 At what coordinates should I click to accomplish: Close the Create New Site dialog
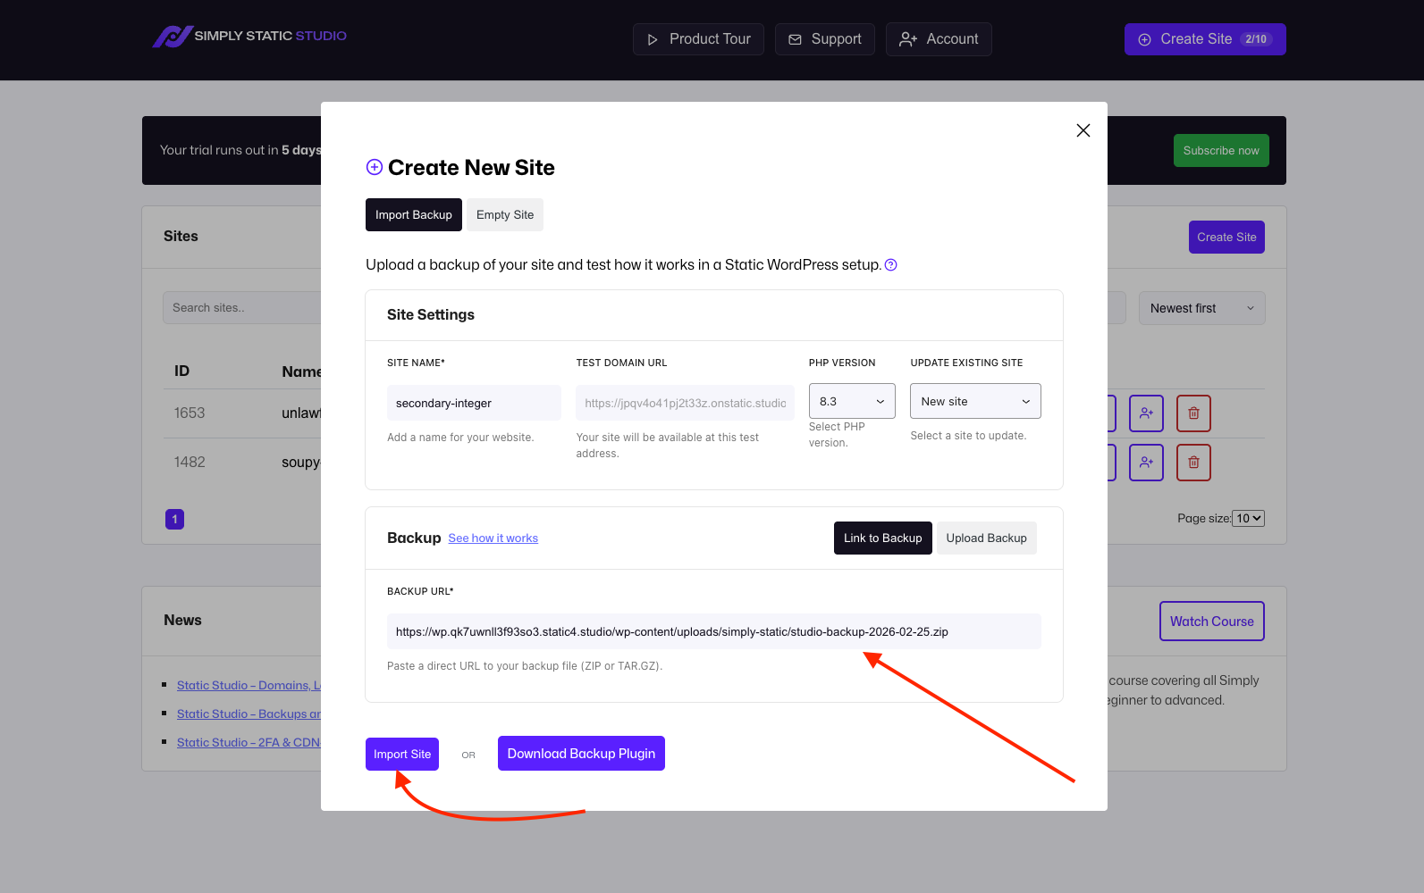coord(1083,130)
